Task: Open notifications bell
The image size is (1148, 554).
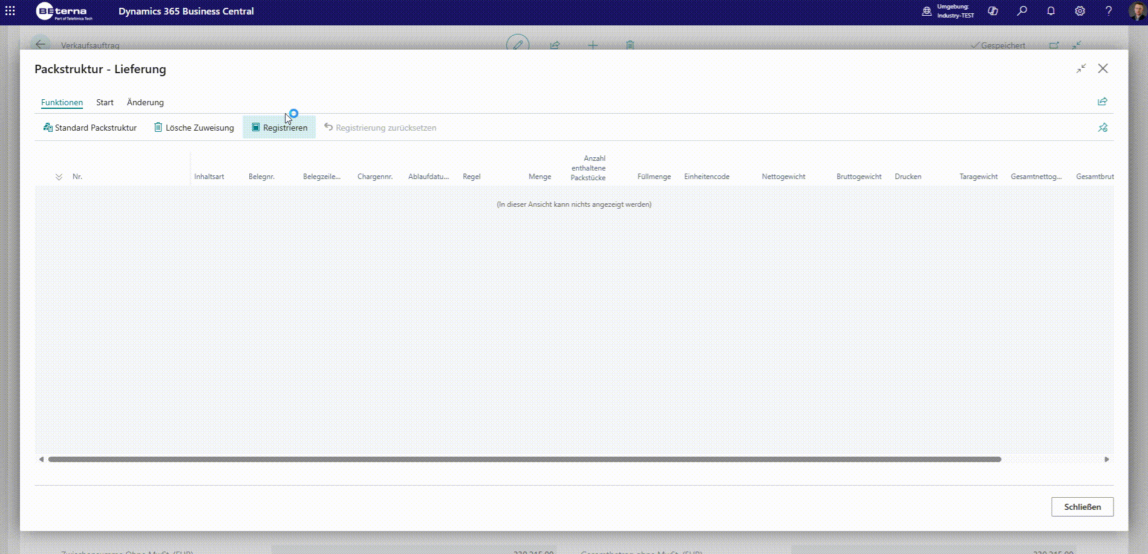Action: coord(1051,11)
